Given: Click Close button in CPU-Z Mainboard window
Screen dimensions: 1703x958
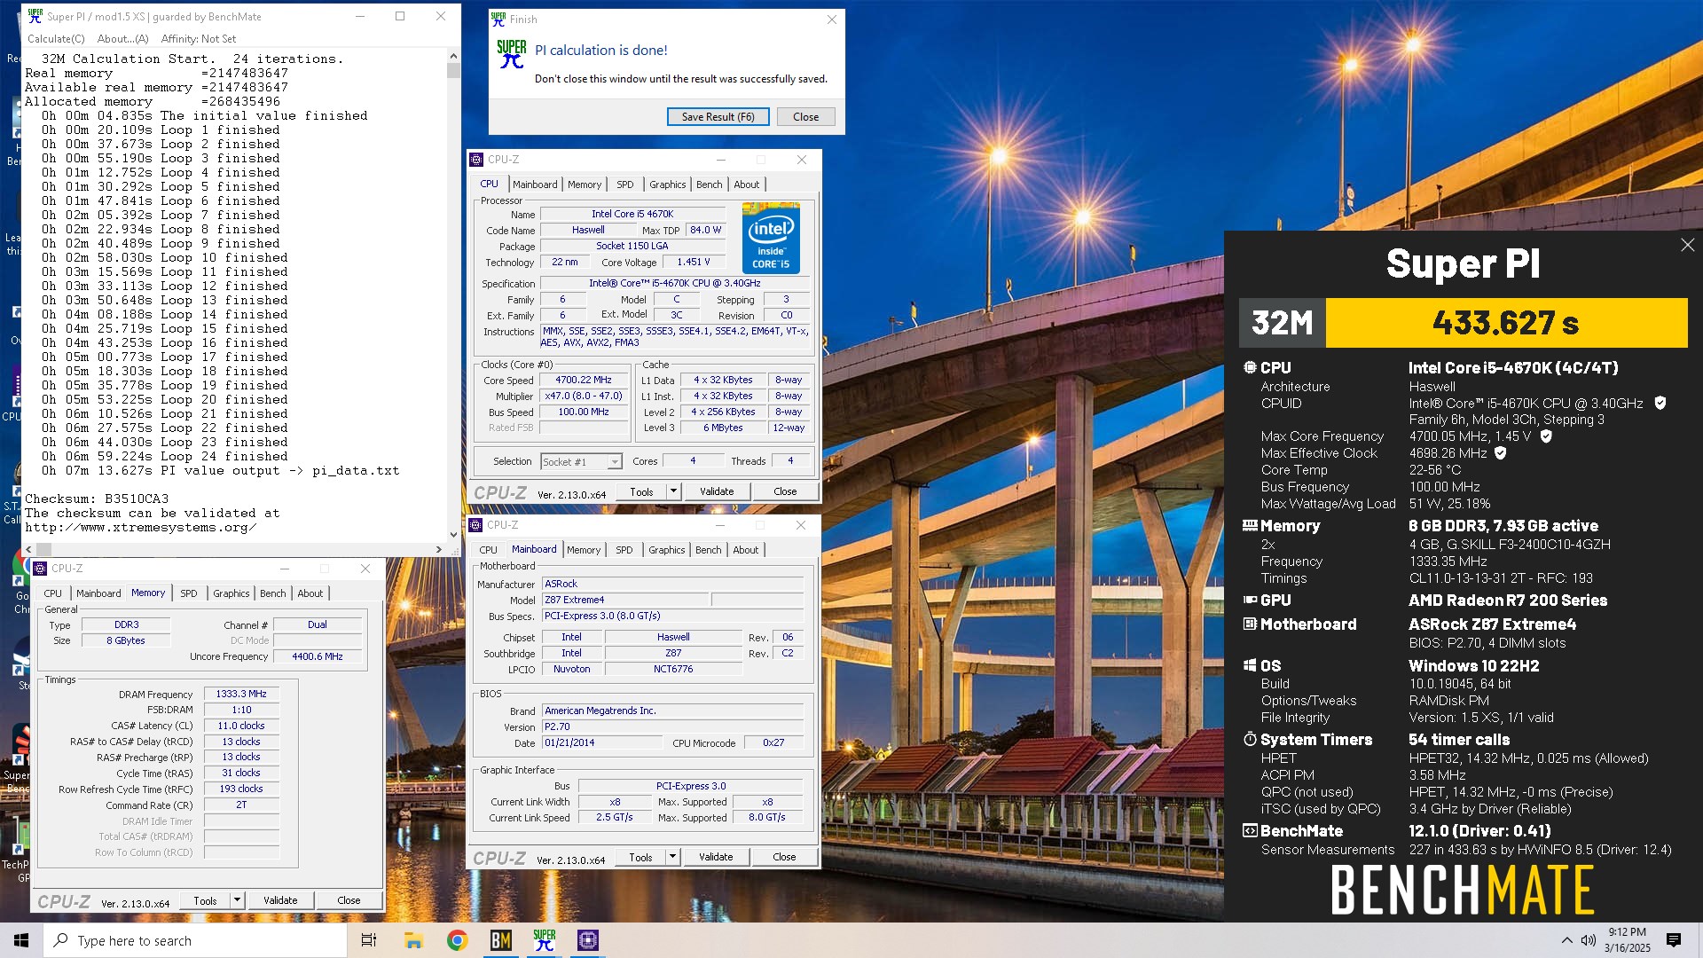Looking at the screenshot, I should point(784,857).
